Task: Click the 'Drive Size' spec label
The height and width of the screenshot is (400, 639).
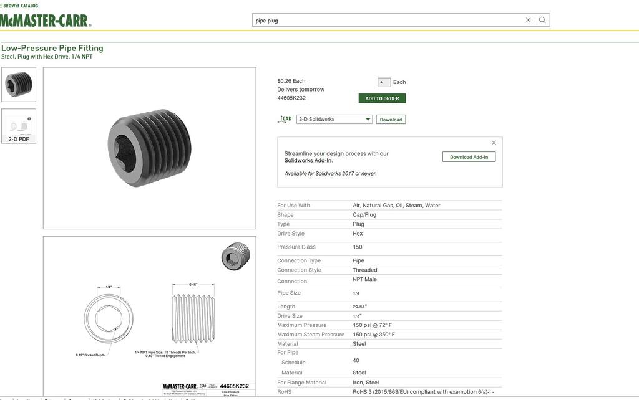Action: (290, 316)
